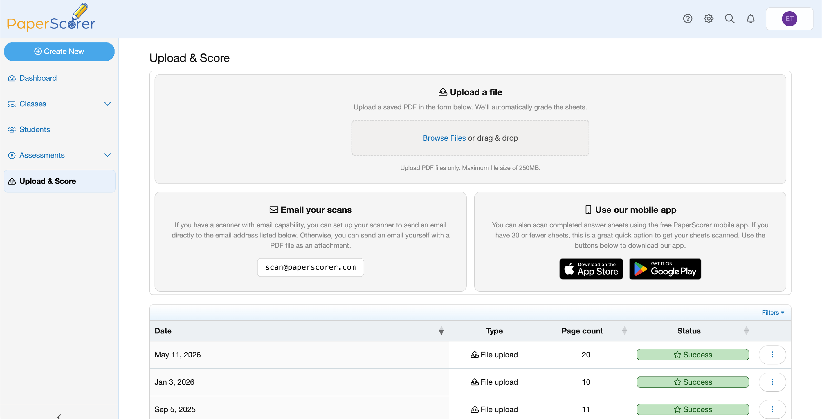Viewport: 822px width, 419px height.
Task: Click the Upload a file heading
Action: [470, 92]
